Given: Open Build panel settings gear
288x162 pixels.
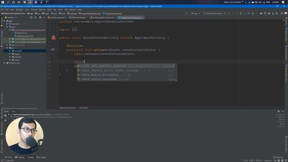Looking at the screenshot, I should click(279, 111).
